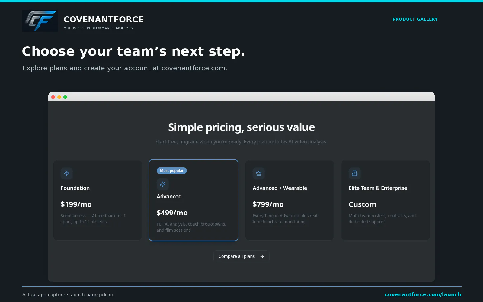Click the Actual app capture caption
The height and width of the screenshot is (302, 483).
click(x=69, y=295)
